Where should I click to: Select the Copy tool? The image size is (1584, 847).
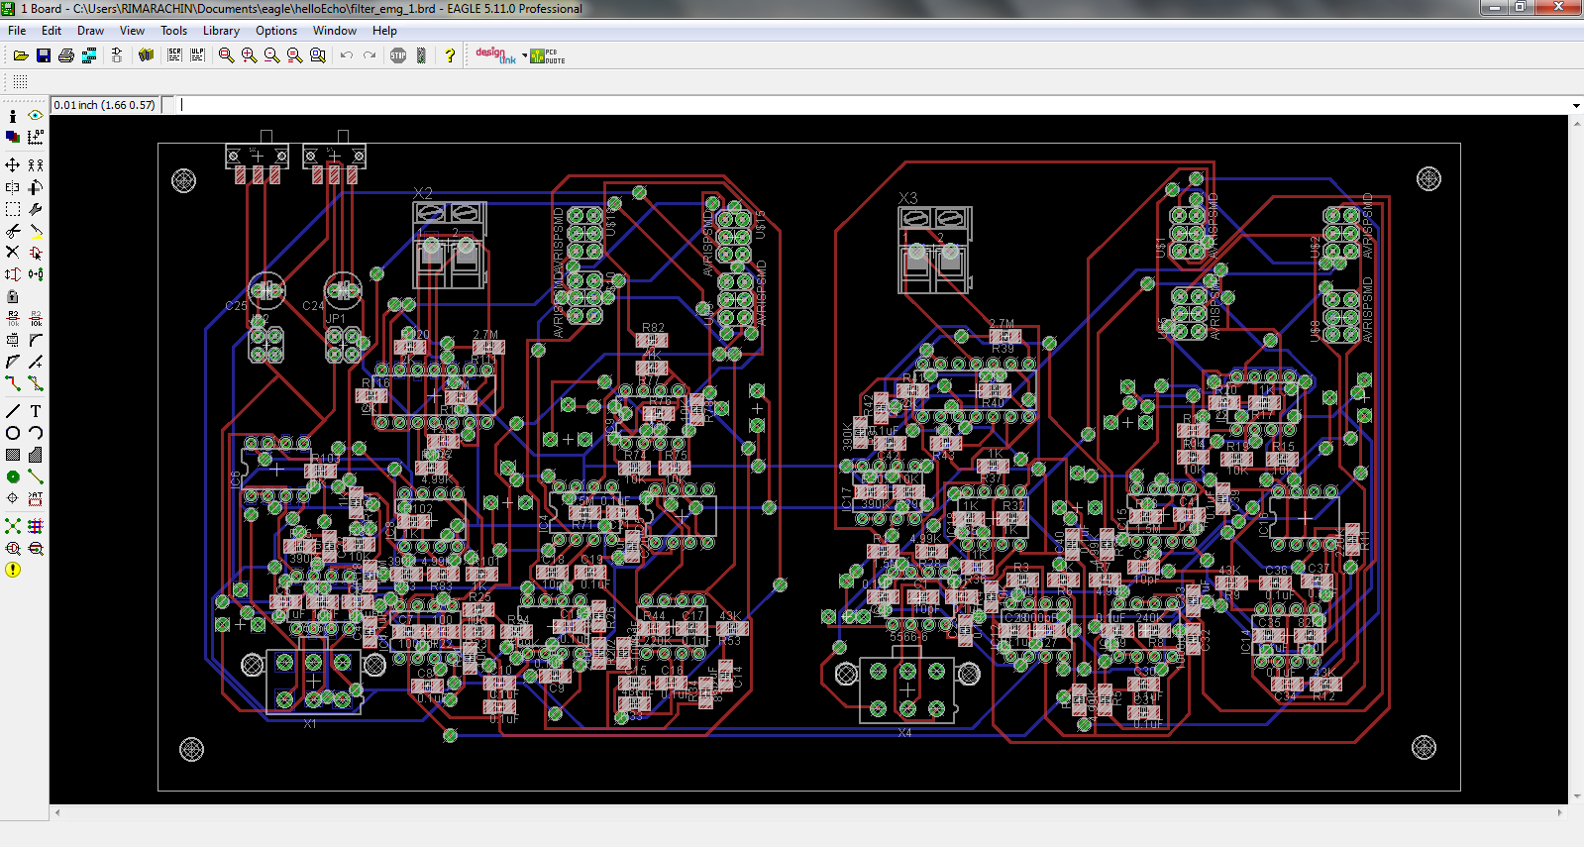(x=36, y=164)
